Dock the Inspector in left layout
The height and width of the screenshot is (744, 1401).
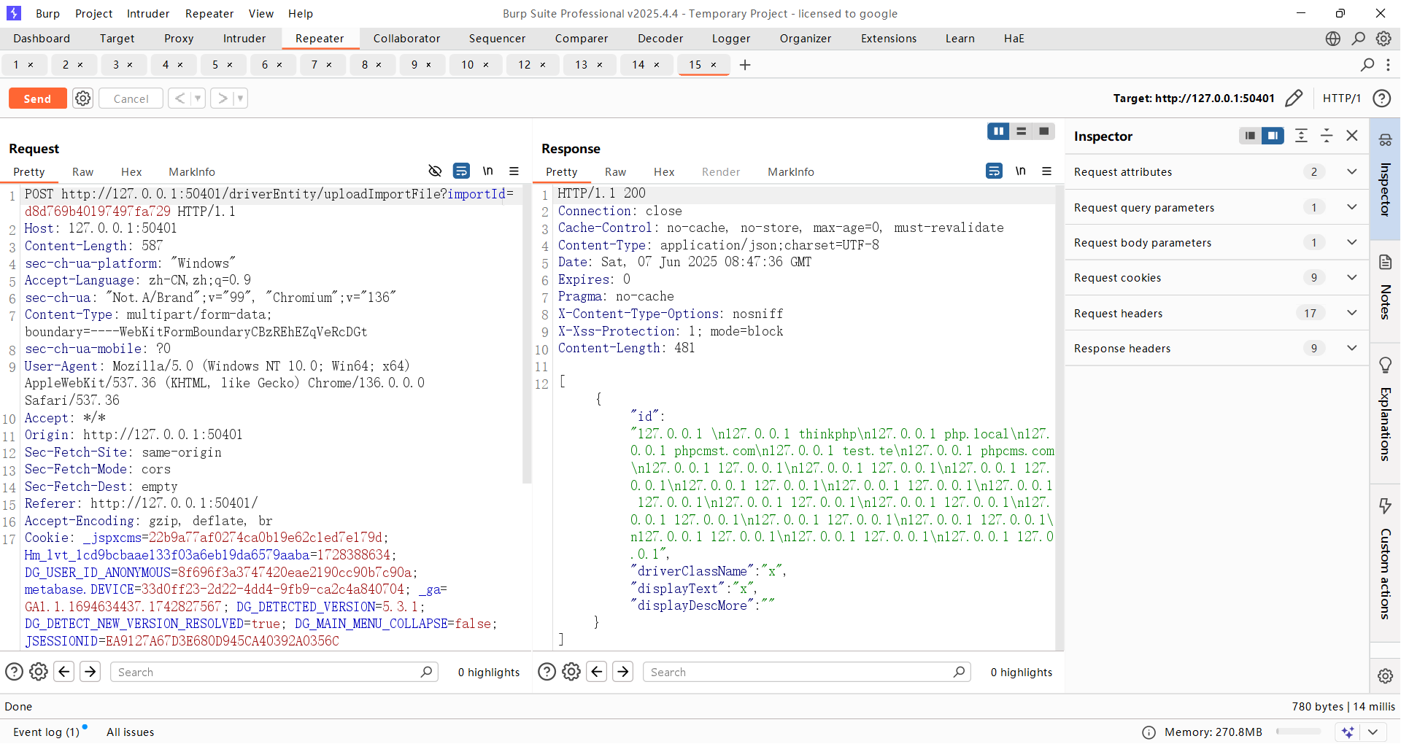click(1250, 136)
